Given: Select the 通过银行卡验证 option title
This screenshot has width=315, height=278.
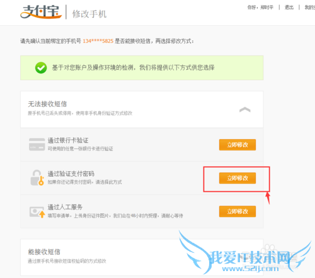Looking at the screenshot, I should (68, 140).
